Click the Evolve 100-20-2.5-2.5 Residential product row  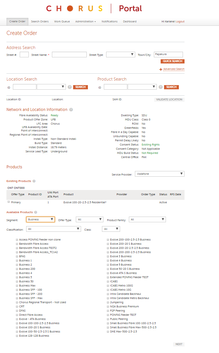[95, 203]
